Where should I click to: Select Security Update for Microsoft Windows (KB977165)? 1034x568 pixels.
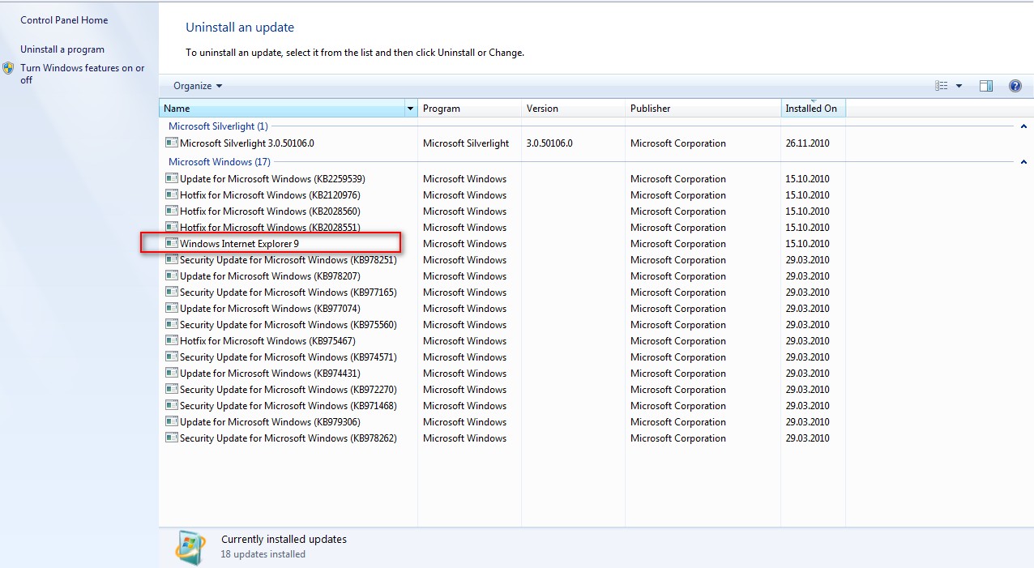[288, 293]
